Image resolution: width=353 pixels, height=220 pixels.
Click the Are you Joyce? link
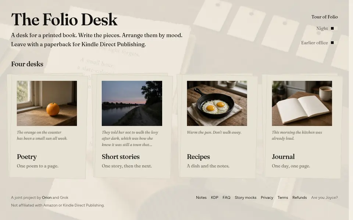pyautogui.click(x=324, y=198)
